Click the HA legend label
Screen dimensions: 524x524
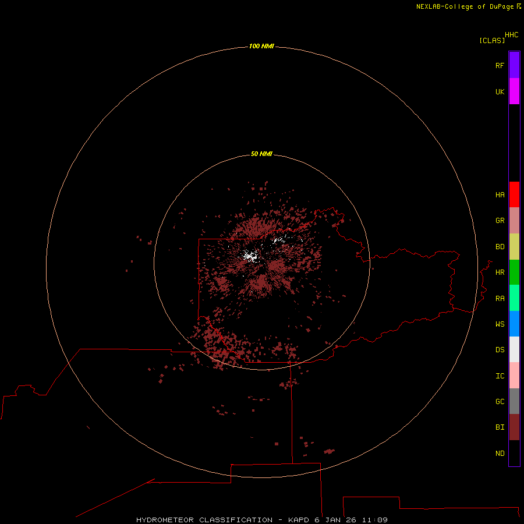point(500,195)
